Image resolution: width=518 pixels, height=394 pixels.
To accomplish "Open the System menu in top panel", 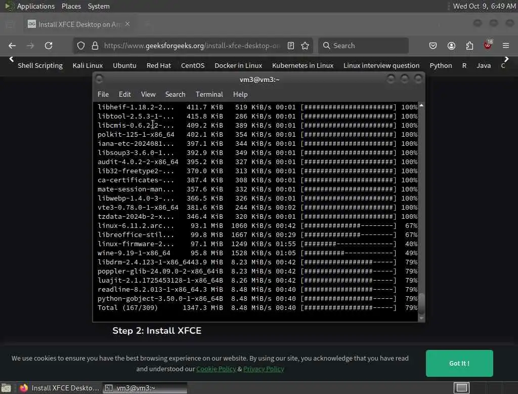I will point(99,6).
